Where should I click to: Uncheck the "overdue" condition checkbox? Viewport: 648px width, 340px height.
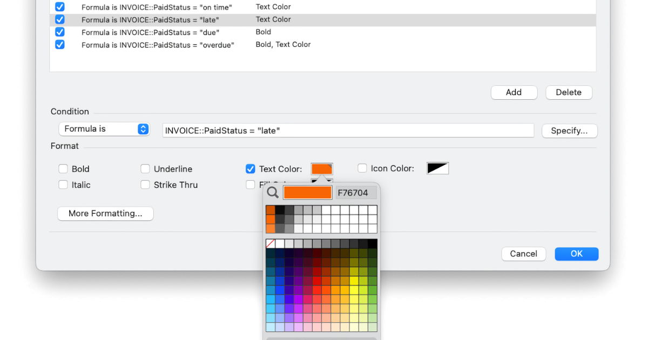(60, 44)
